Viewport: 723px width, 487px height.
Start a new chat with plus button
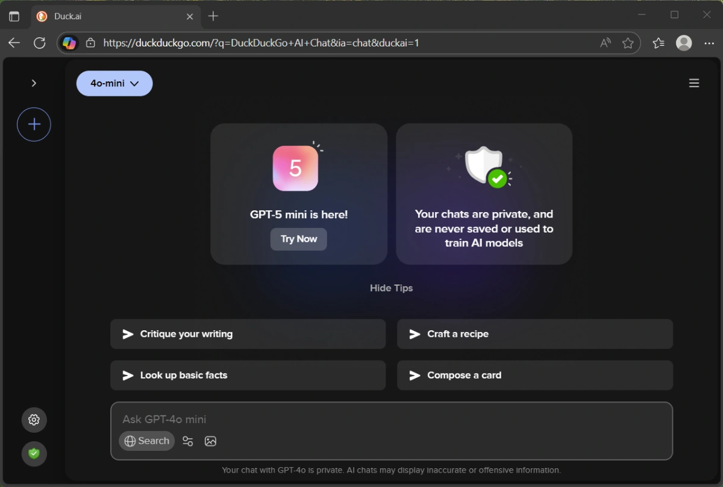(x=34, y=125)
